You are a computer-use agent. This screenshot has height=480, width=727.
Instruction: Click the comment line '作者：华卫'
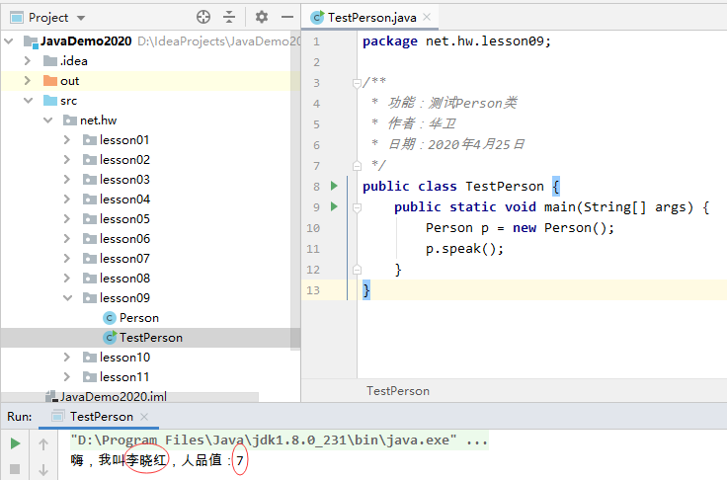tap(422, 123)
